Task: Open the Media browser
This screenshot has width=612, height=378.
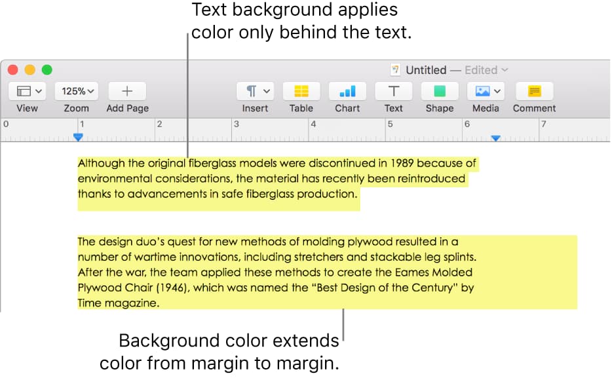Action: pos(482,91)
